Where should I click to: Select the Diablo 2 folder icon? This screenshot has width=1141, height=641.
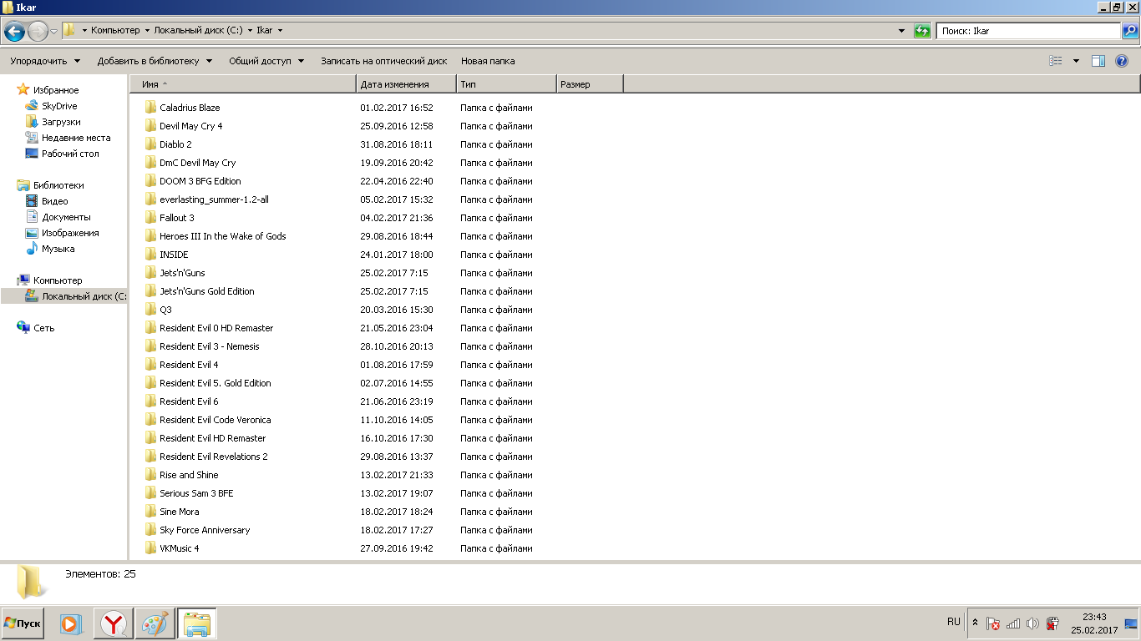coord(150,144)
